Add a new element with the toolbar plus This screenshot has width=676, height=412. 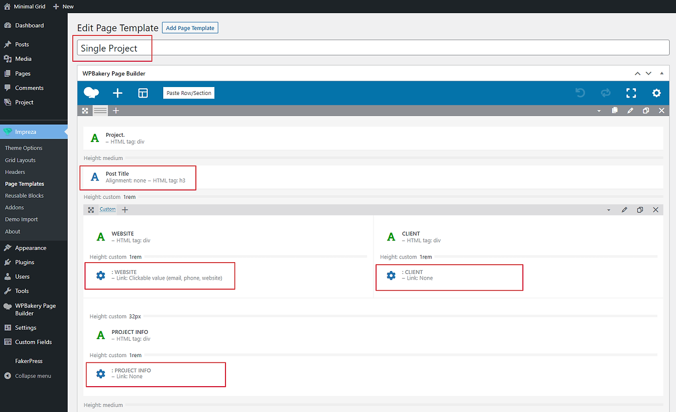(x=118, y=93)
